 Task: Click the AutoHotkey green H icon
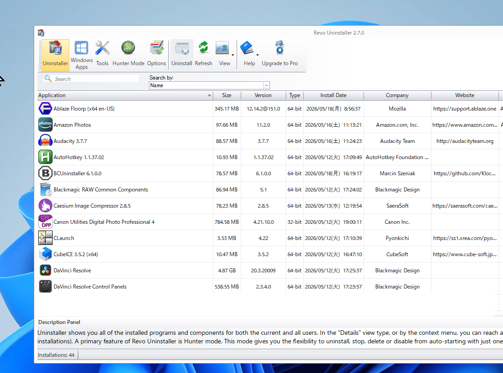pos(45,157)
